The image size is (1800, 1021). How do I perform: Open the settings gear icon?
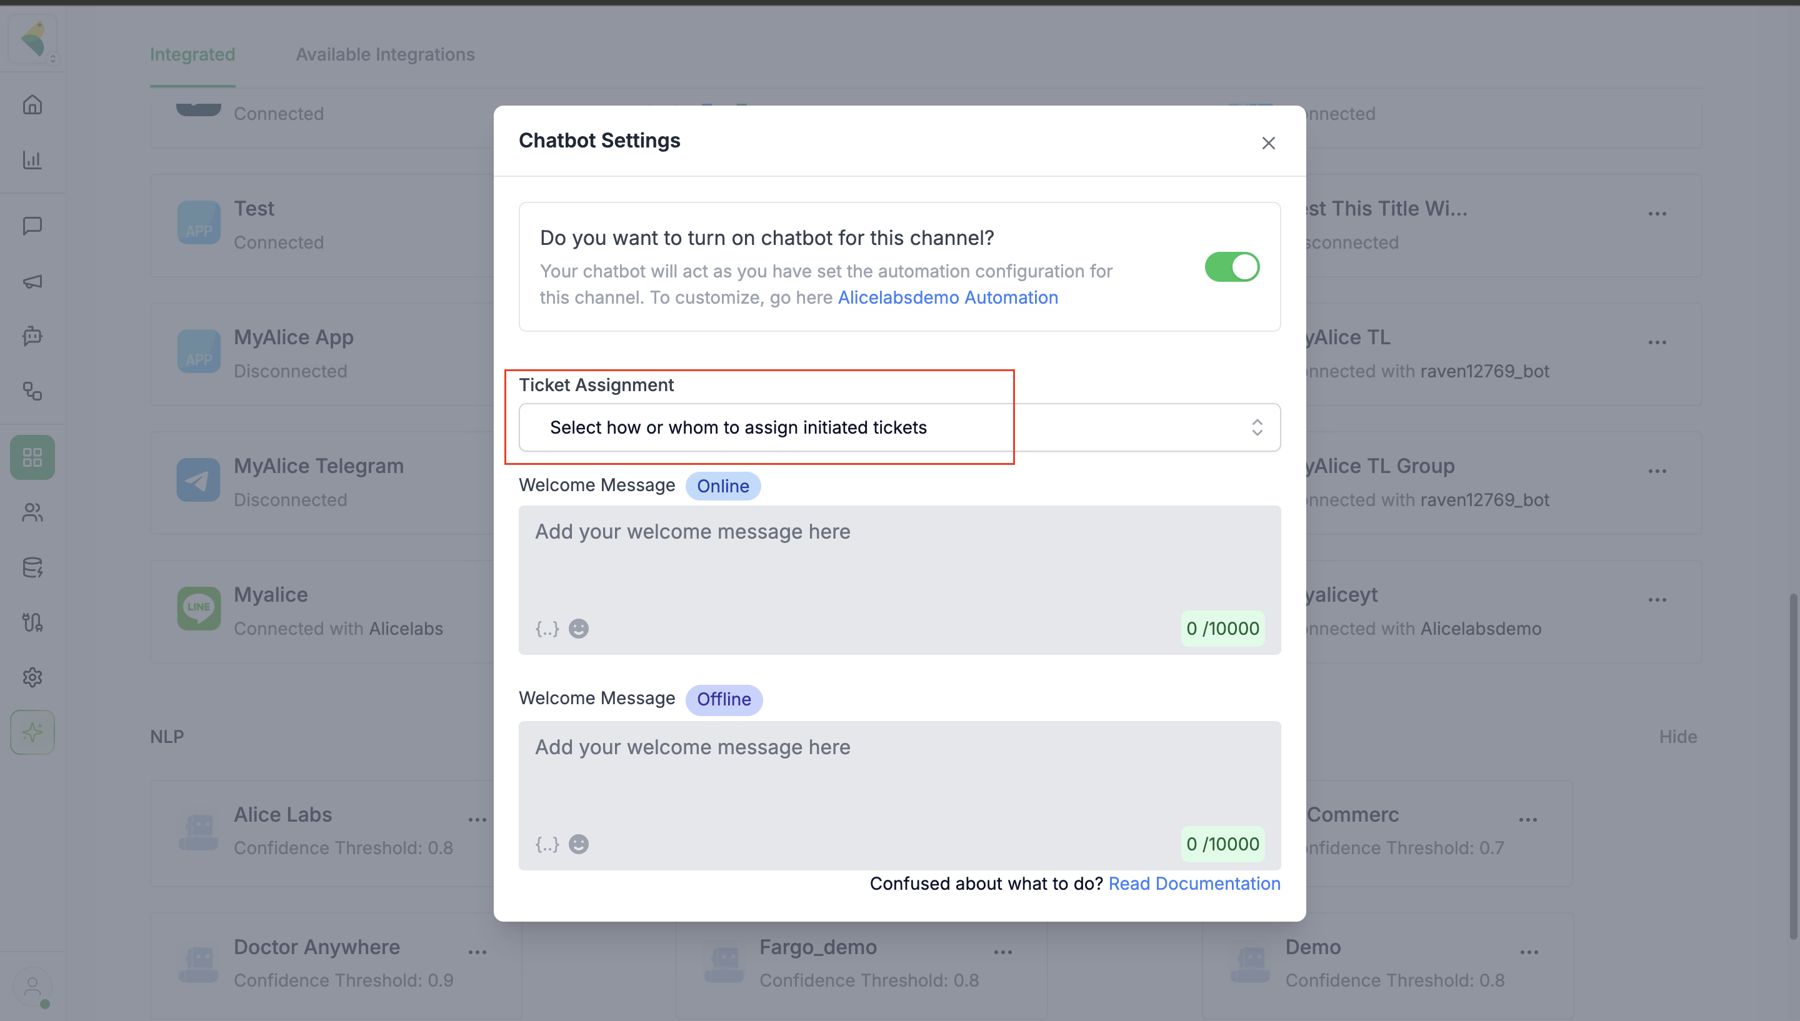(32, 677)
